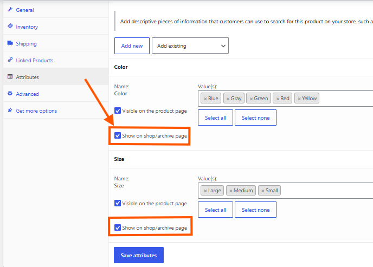Remove the Red color value
Image resolution: width=373 pixels, height=267 pixels.
click(278, 99)
